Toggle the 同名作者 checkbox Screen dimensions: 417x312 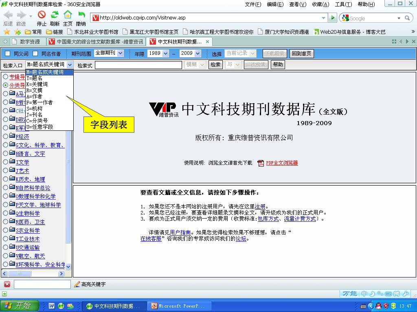coord(35,53)
